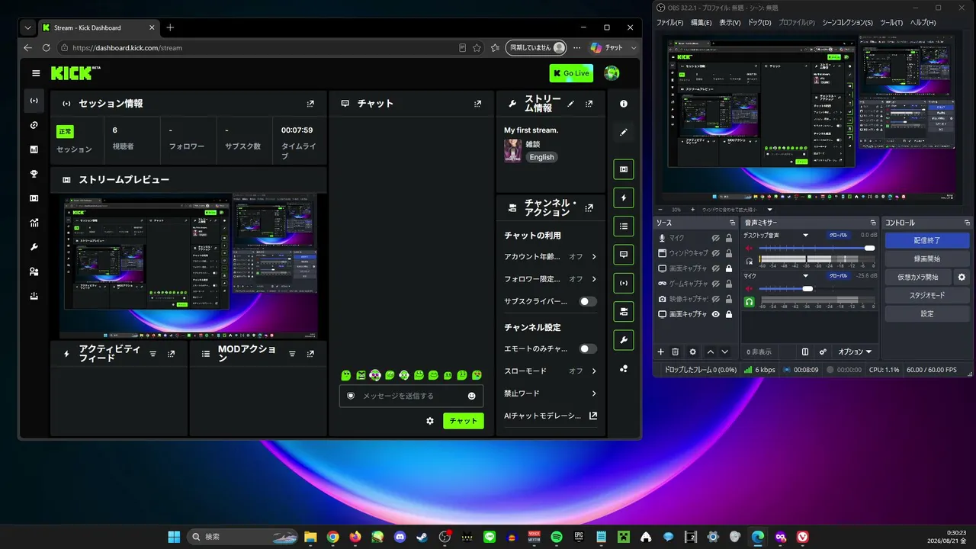The width and height of the screenshot is (976, 549).
Task: Open the link icon in Kick's left sidebar
Action: [x=34, y=125]
